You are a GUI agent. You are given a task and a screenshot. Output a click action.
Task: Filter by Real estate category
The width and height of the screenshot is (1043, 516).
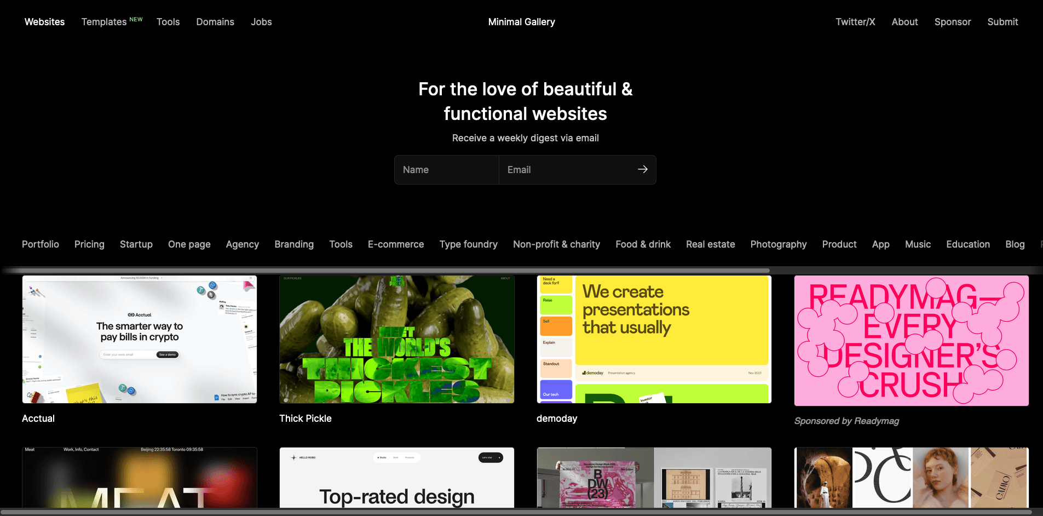point(711,244)
